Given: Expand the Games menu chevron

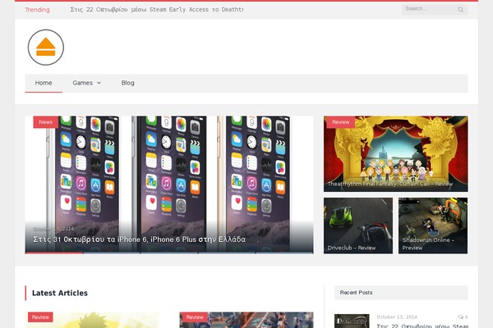Looking at the screenshot, I should [x=99, y=83].
